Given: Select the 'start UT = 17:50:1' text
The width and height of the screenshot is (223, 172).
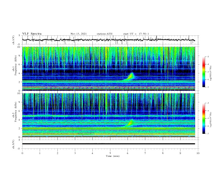Looking at the screenshot, I should 136,34.
